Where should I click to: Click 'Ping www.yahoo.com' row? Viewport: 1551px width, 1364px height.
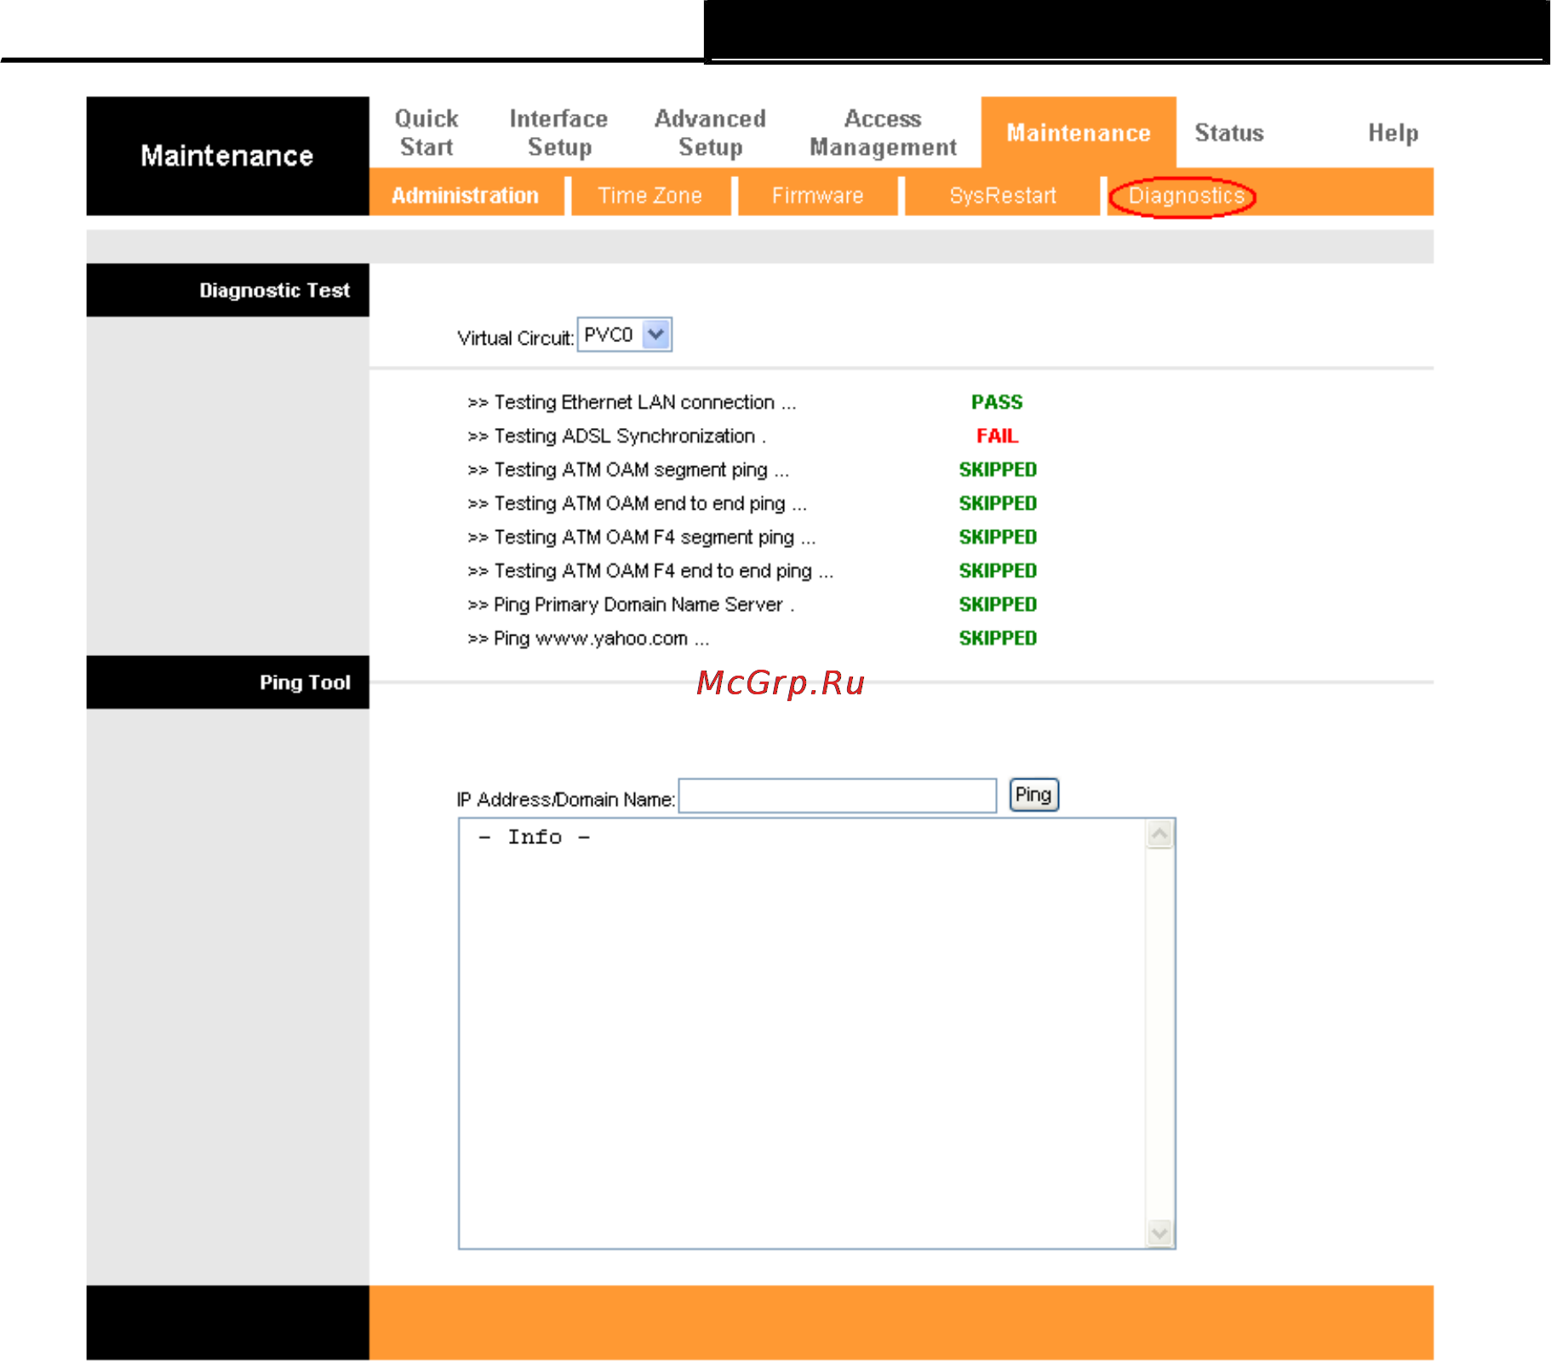point(588,638)
